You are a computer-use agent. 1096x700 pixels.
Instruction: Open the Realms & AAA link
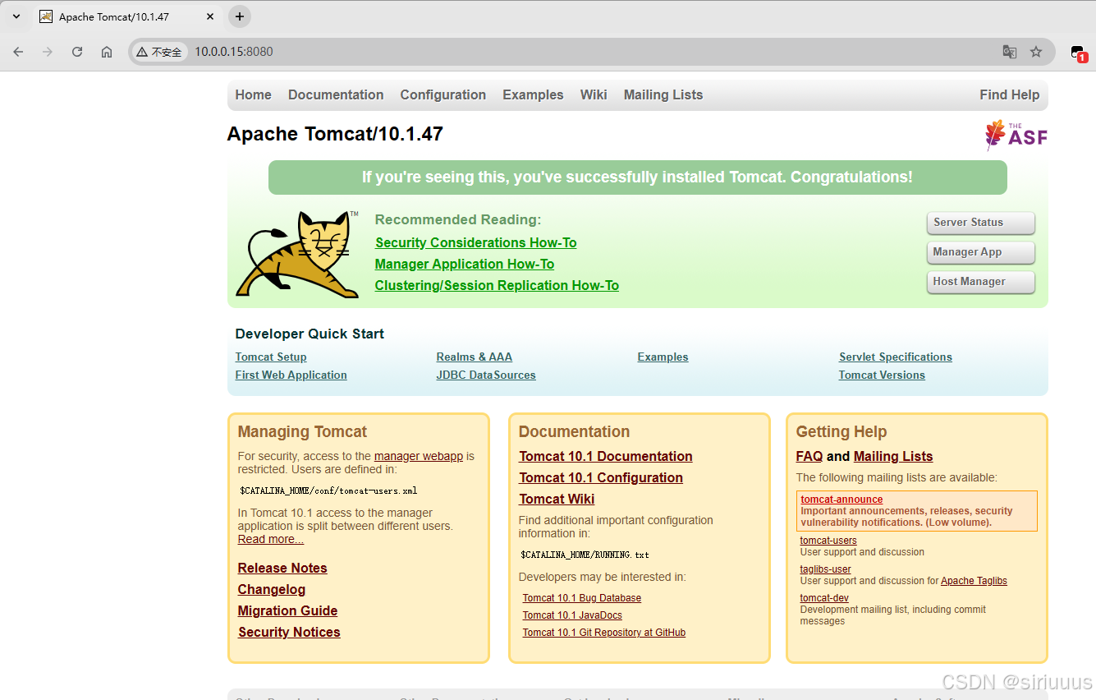click(x=475, y=357)
